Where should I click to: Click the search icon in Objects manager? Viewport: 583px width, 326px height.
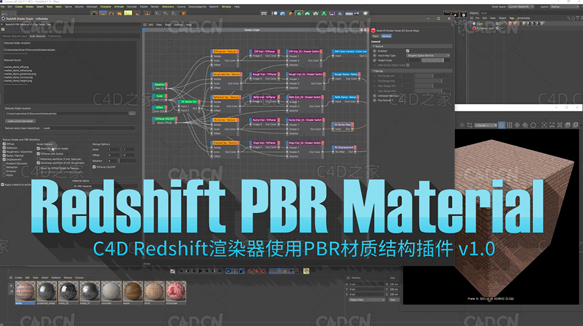pos(569,18)
